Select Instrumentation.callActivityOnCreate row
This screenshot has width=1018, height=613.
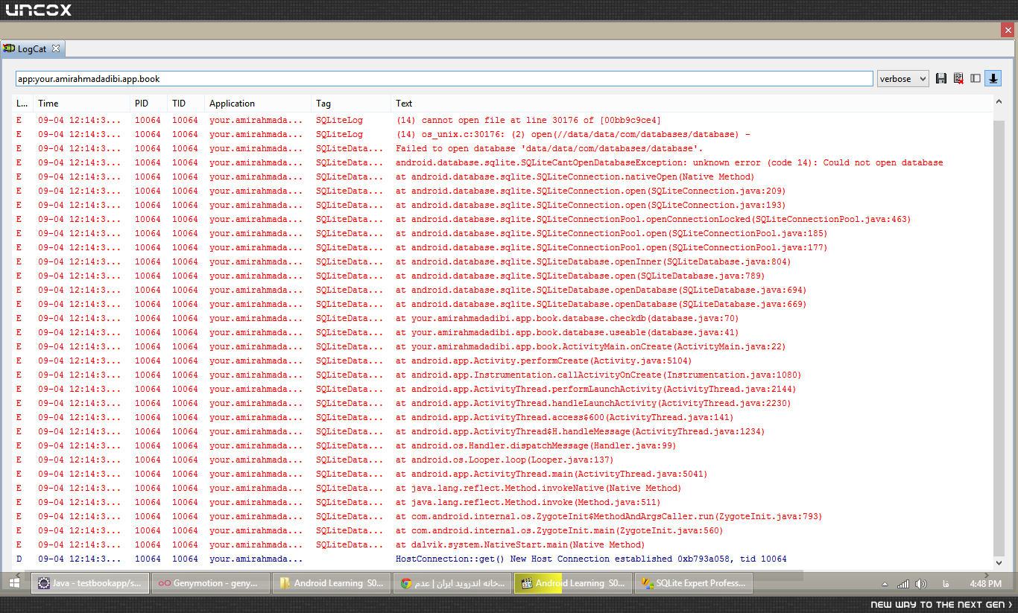[x=503, y=375]
